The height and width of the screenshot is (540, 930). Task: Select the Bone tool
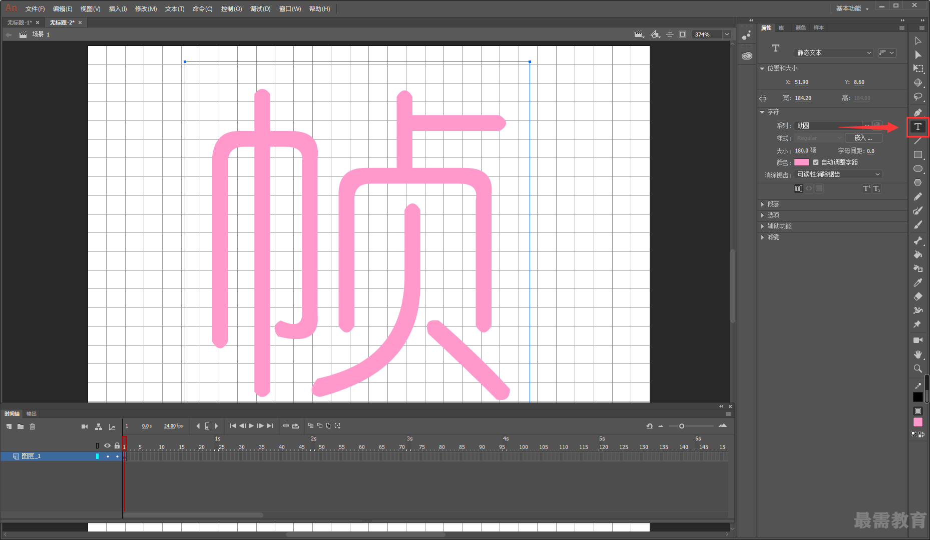click(x=918, y=240)
